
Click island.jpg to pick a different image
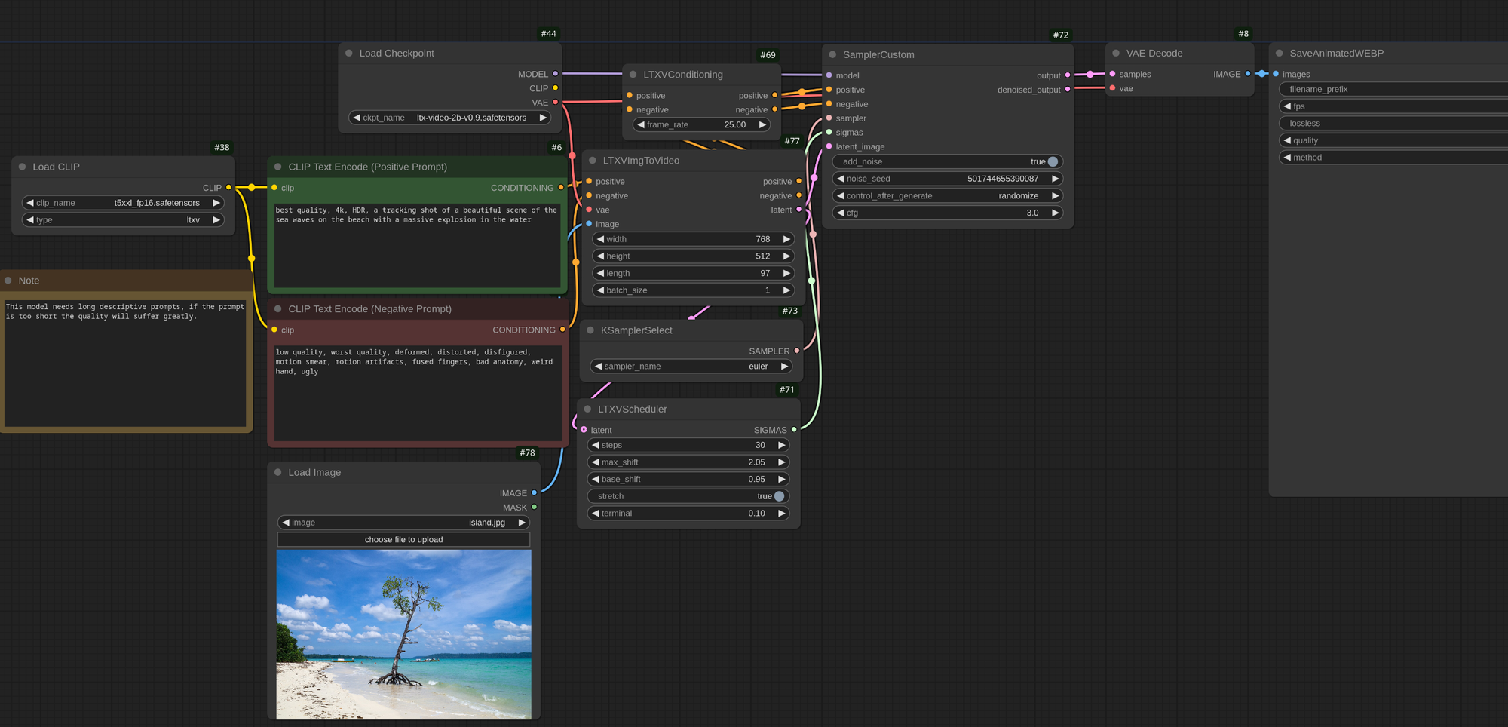pos(485,522)
